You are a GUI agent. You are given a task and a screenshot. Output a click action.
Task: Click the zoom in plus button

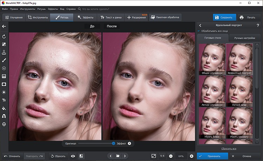click(x=191, y=156)
